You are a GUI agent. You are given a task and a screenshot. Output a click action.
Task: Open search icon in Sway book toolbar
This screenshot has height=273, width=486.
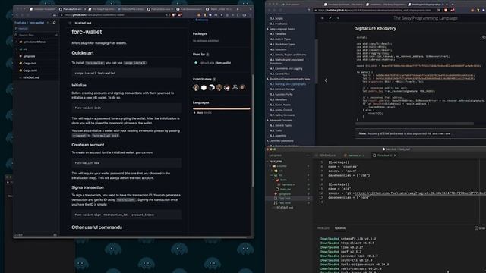point(338,18)
